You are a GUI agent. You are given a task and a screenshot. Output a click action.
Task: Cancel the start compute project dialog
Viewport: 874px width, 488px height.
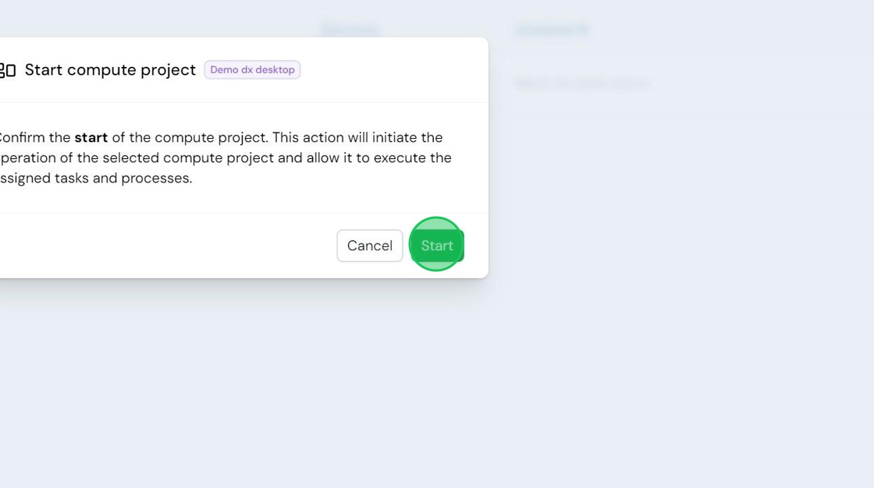pyautogui.click(x=370, y=246)
